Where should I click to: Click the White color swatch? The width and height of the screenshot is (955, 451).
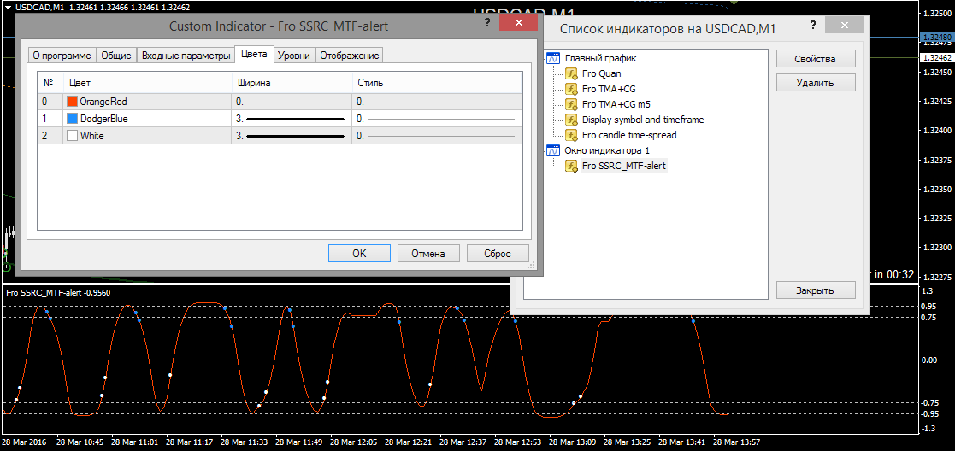pyautogui.click(x=72, y=136)
